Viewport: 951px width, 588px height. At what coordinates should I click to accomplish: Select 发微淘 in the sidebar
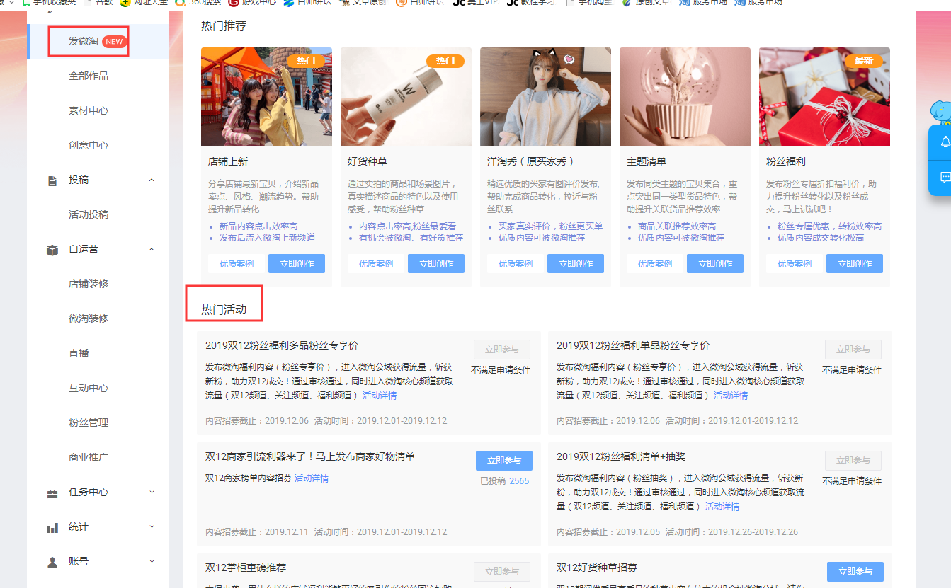(x=84, y=42)
